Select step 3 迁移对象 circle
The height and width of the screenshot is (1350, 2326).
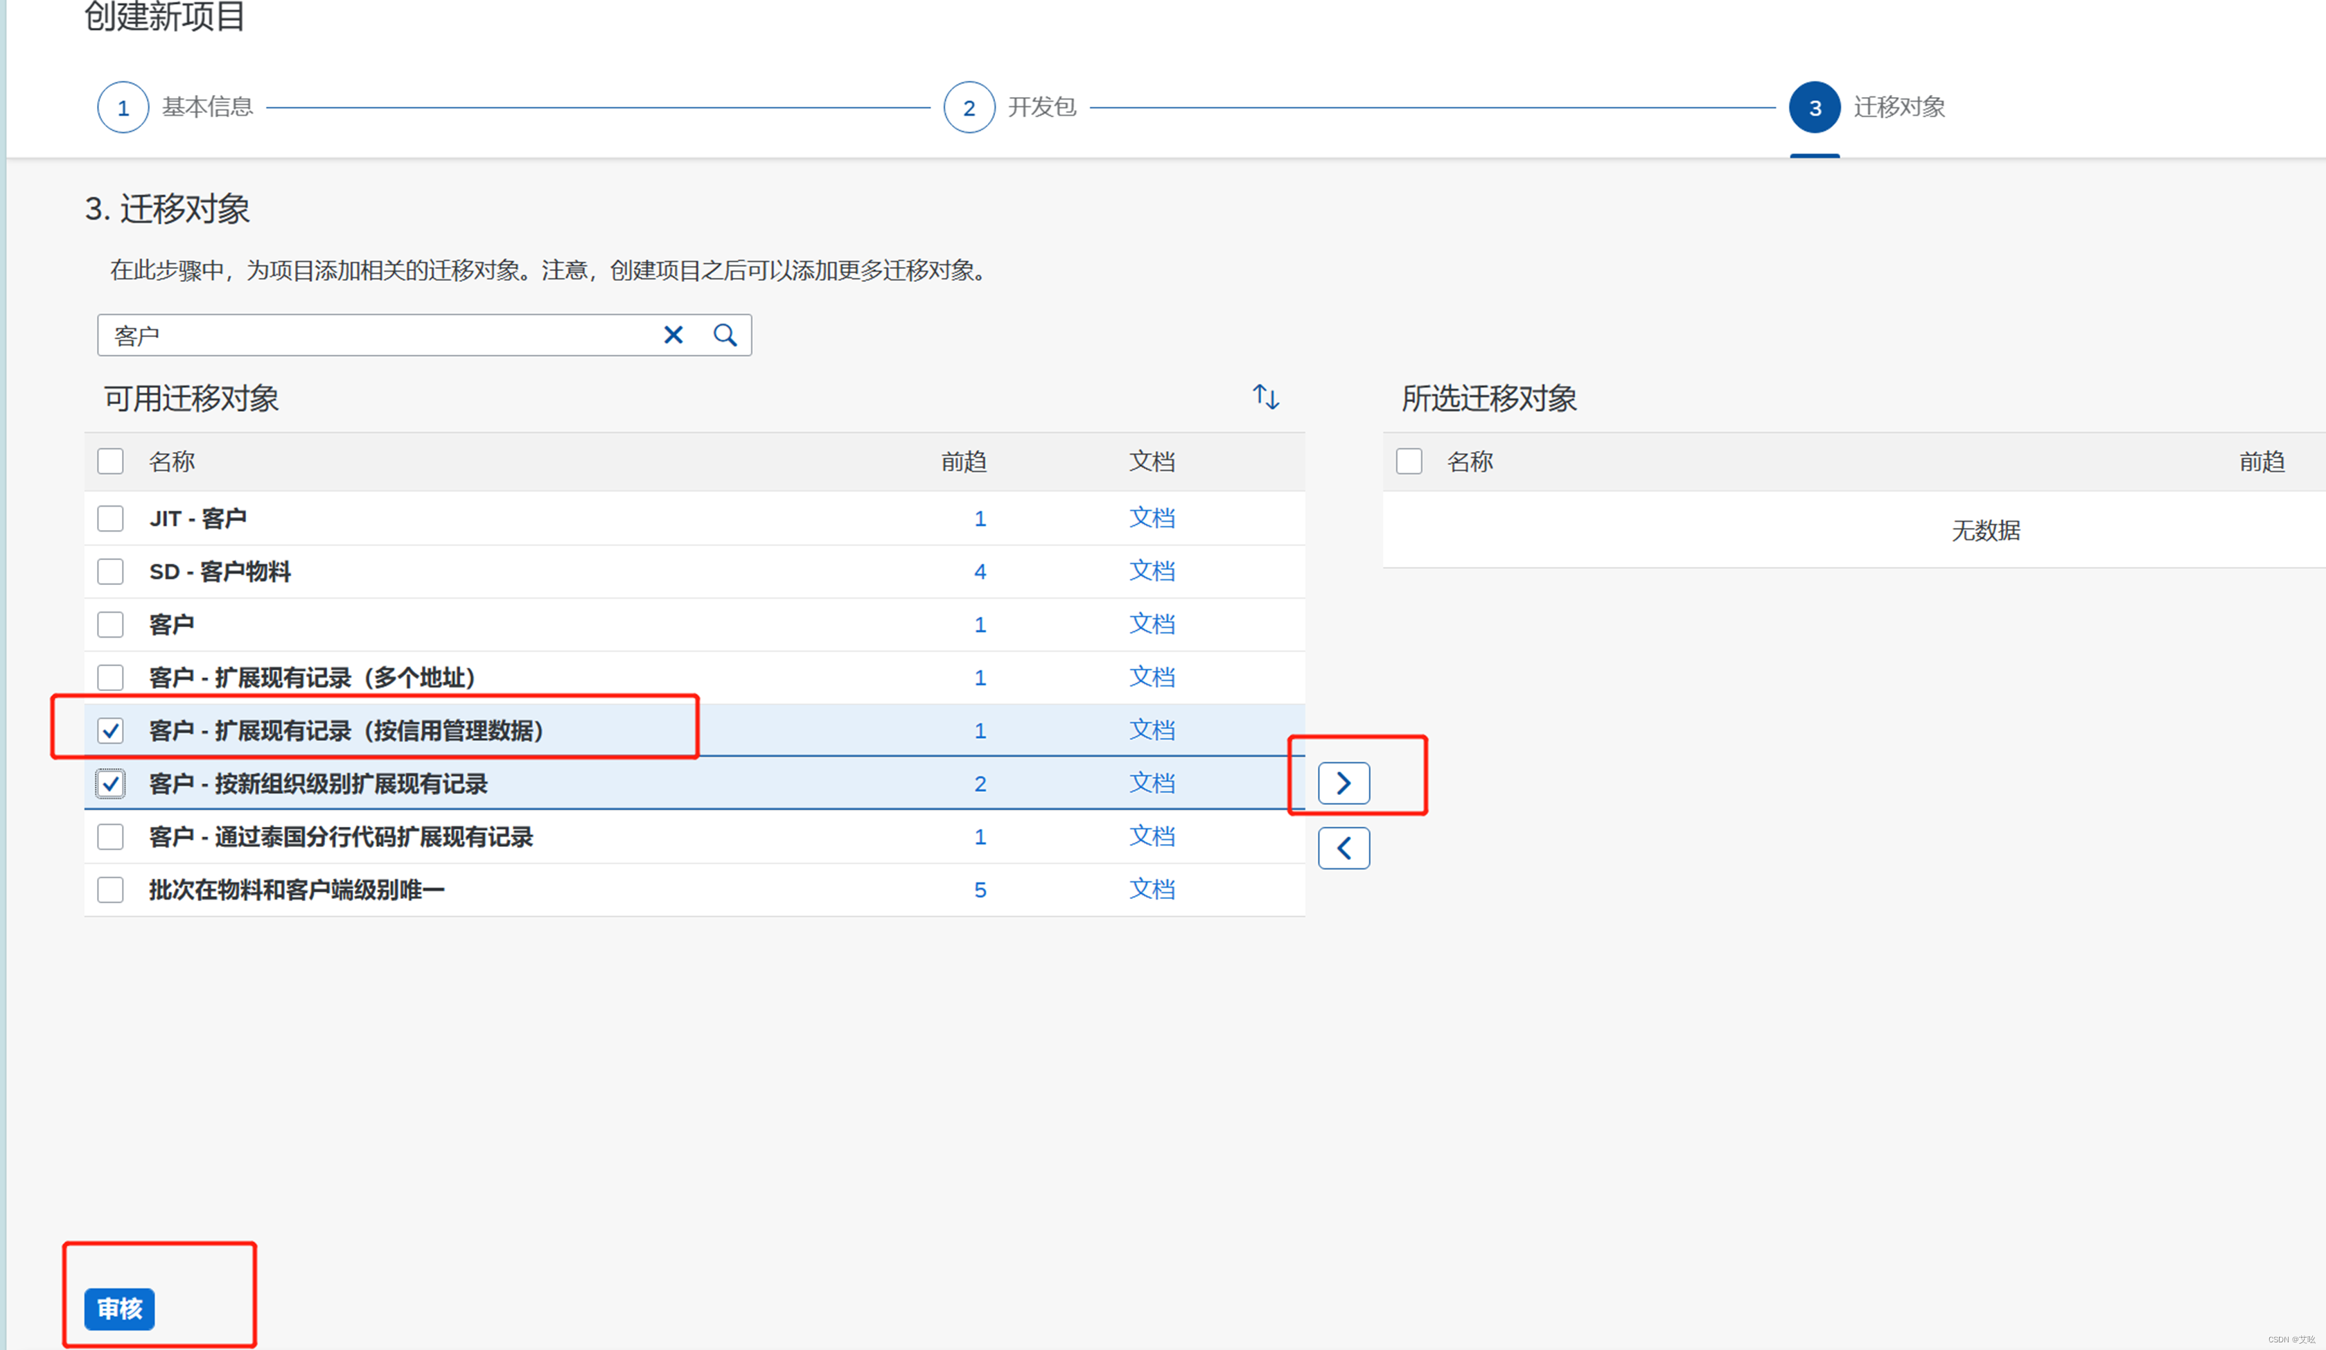(1815, 107)
